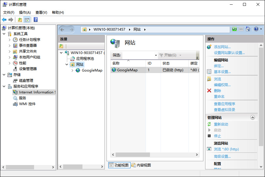Click Set Website Defaults (设置网站默认设置...) link

[229, 53]
